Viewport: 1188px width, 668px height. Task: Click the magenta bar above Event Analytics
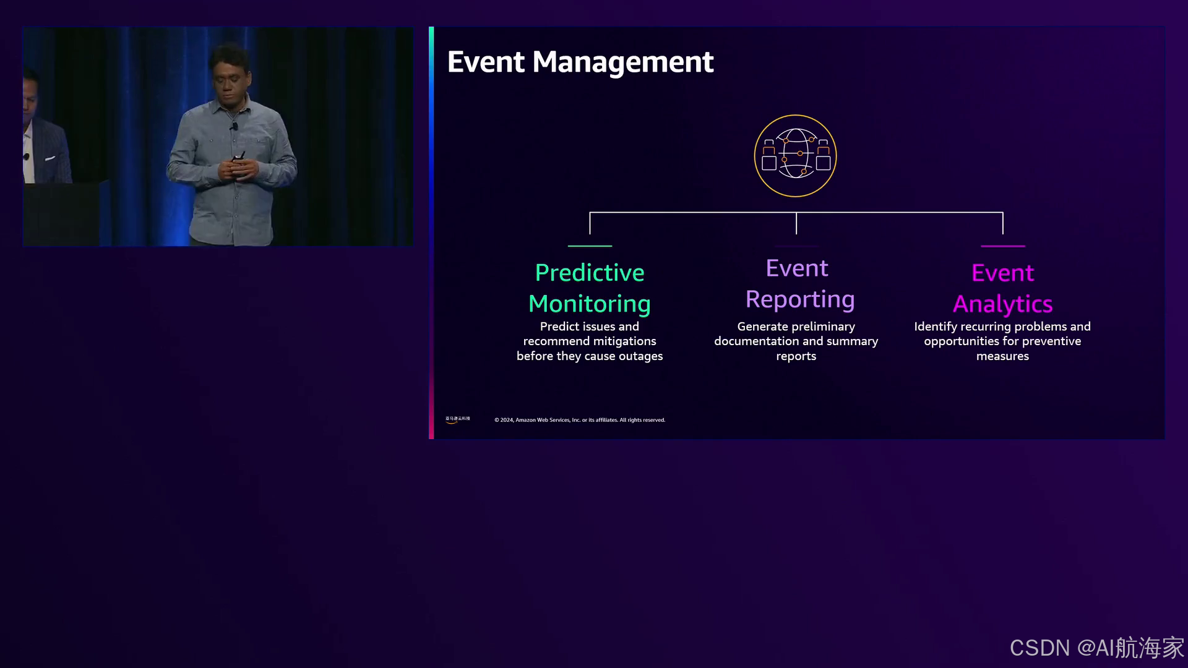pyautogui.click(x=1002, y=246)
